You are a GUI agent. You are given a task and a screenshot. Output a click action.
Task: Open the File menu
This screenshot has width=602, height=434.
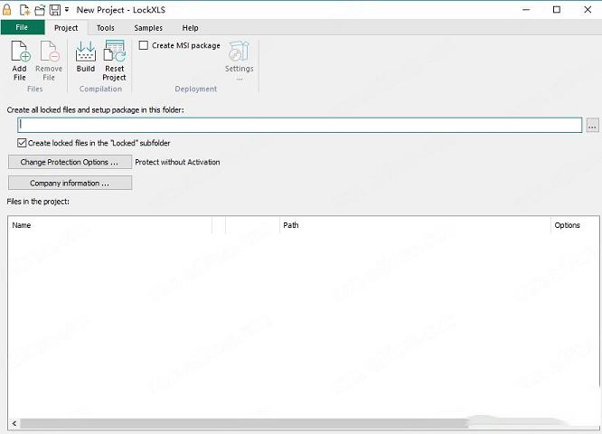tap(22, 28)
